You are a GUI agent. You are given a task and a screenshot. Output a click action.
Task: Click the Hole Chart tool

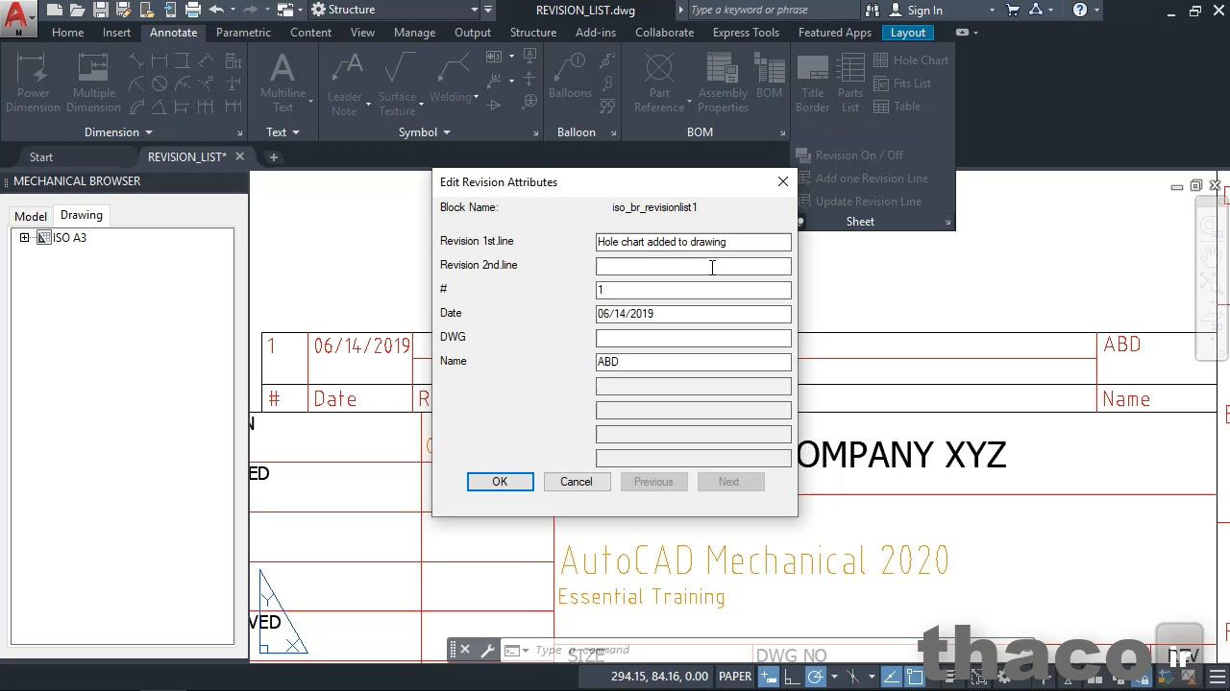click(911, 60)
